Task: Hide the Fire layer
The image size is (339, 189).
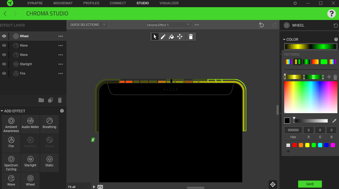Action: pyautogui.click(x=4, y=73)
